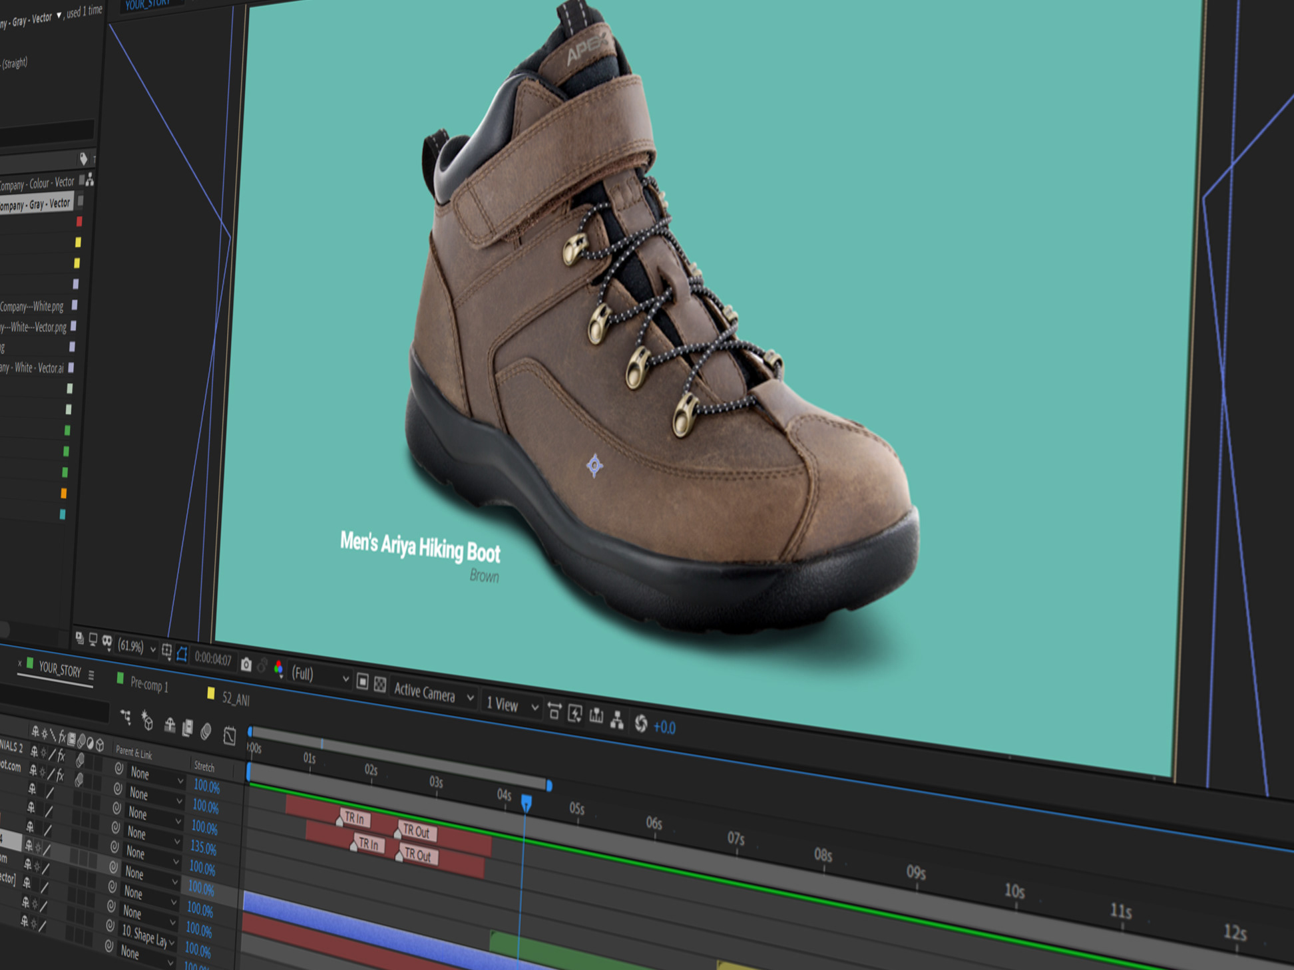
Task: Click the 135.0% stretch value
Action: pyautogui.click(x=203, y=848)
